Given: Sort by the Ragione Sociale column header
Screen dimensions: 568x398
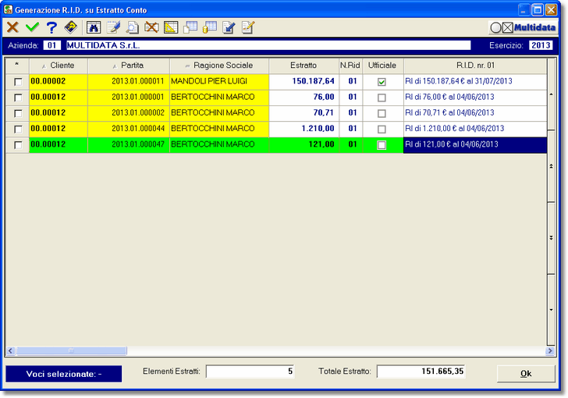Looking at the screenshot, I should 219,66.
